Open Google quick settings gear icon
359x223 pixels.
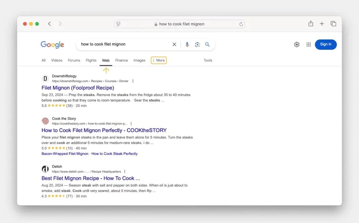pyautogui.click(x=297, y=44)
